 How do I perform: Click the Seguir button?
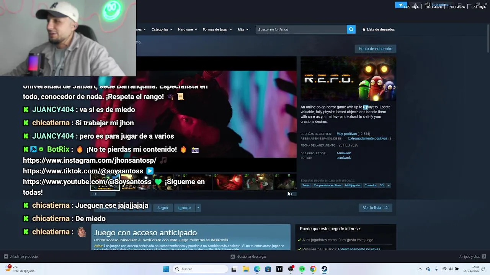(x=163, y=208)
